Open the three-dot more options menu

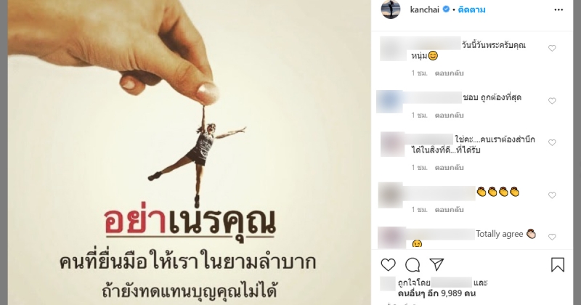pyautogui.click(x=558, y=10)
